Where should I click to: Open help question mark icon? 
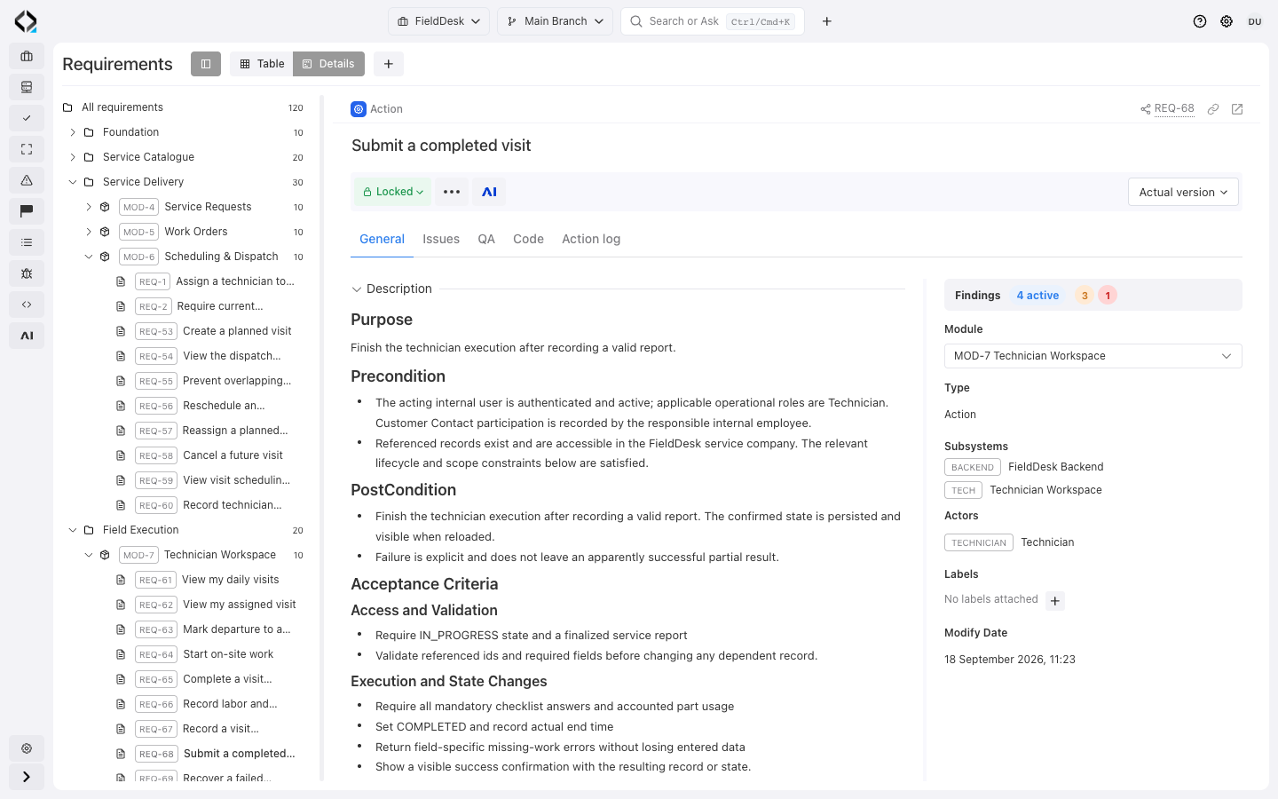point(1200,21)
